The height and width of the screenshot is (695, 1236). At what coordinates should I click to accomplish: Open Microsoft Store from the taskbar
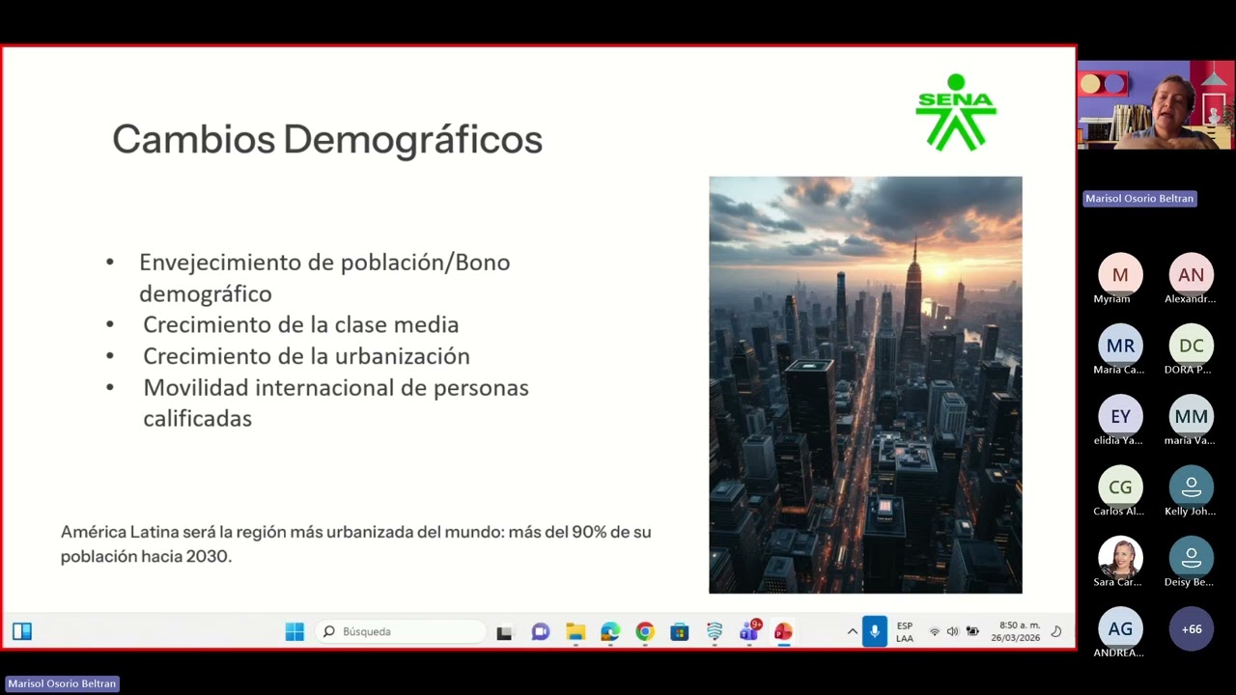click(x=680, y=632)
